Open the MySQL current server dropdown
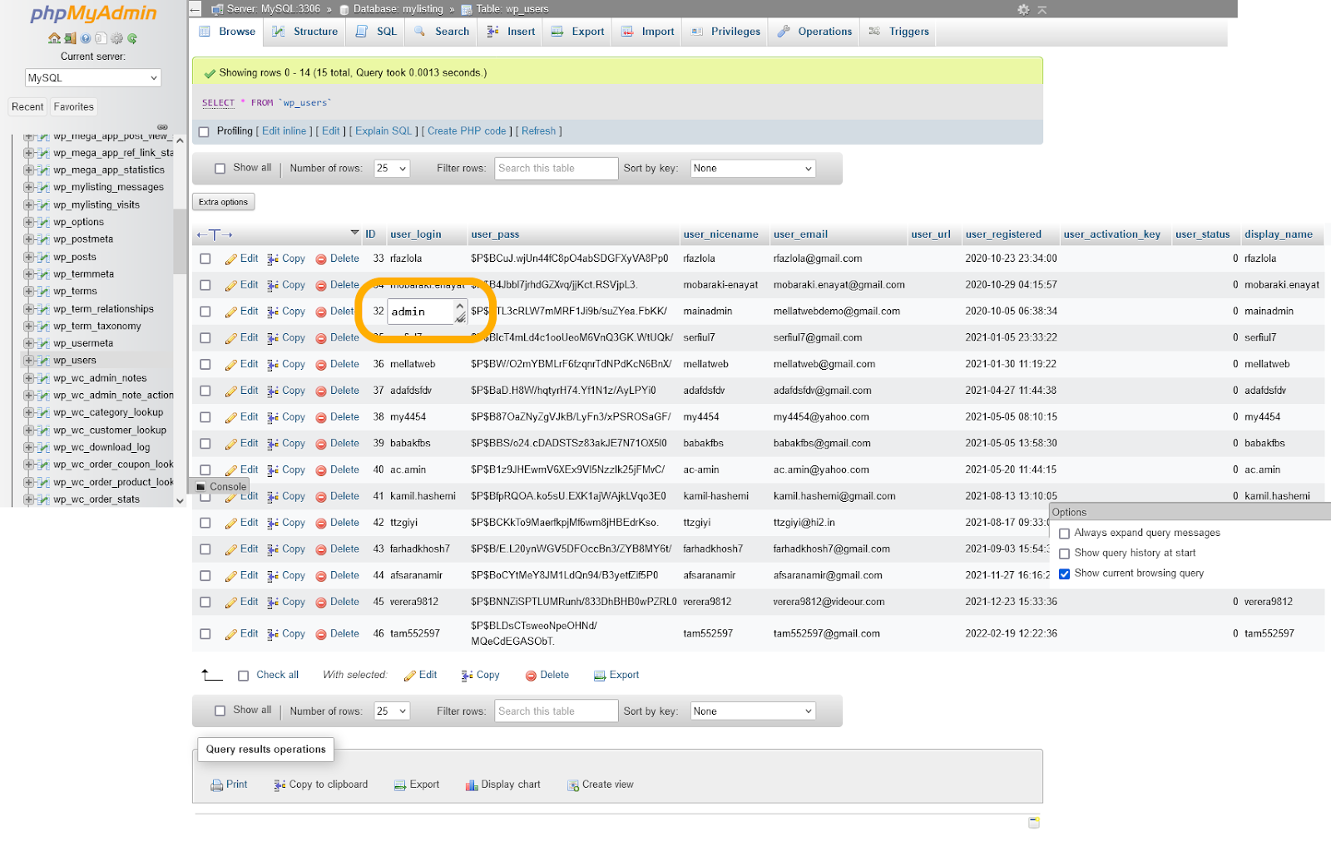This screenshot has height=846, width=1331. pyautogui.click(x=93, y=78)
